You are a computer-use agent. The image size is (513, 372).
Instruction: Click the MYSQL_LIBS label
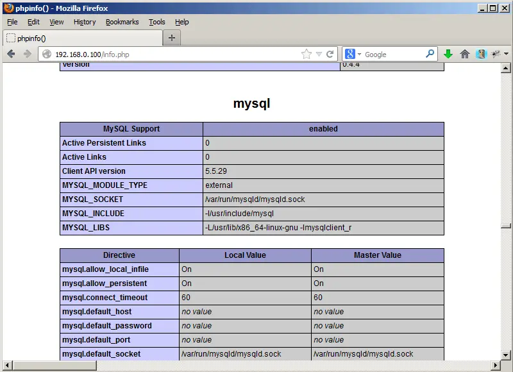tap(86, 228)
